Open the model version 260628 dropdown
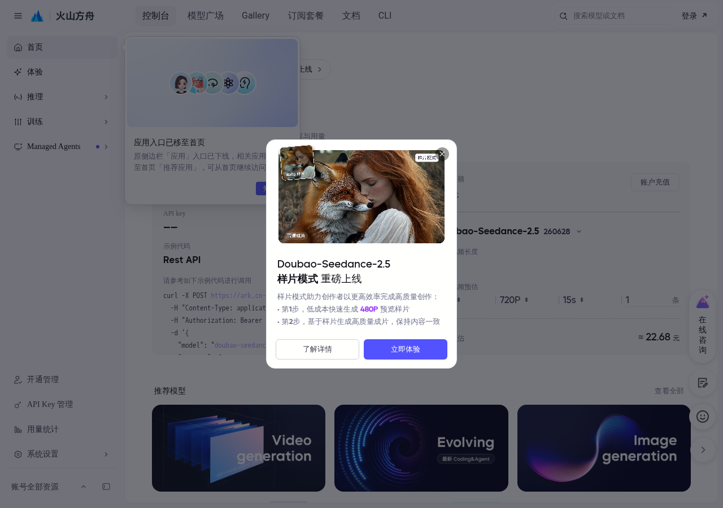This screenshot has height=508, width=723. click(563, 231)
